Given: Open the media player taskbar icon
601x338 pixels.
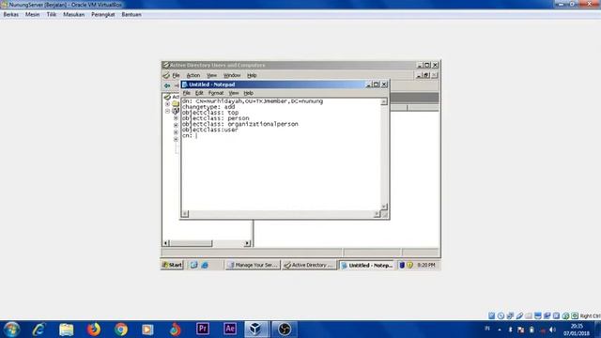Looking at the screenshot, I should (147, 330).
